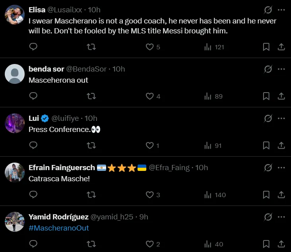Viewport: 291px width, 252px height.
Task: Like Lui's Press Conference tweet
Action: click(150, 145)
